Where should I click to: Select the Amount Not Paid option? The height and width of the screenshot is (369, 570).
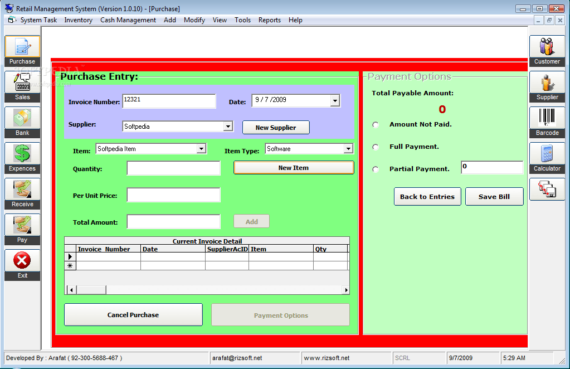(x=375, y=125)
